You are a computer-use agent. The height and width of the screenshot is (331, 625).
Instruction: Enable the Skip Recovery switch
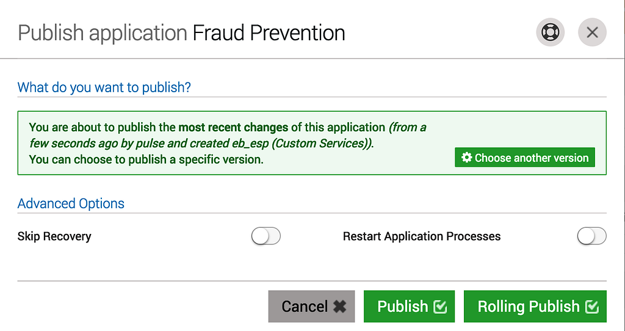click(x=266, y=236)
